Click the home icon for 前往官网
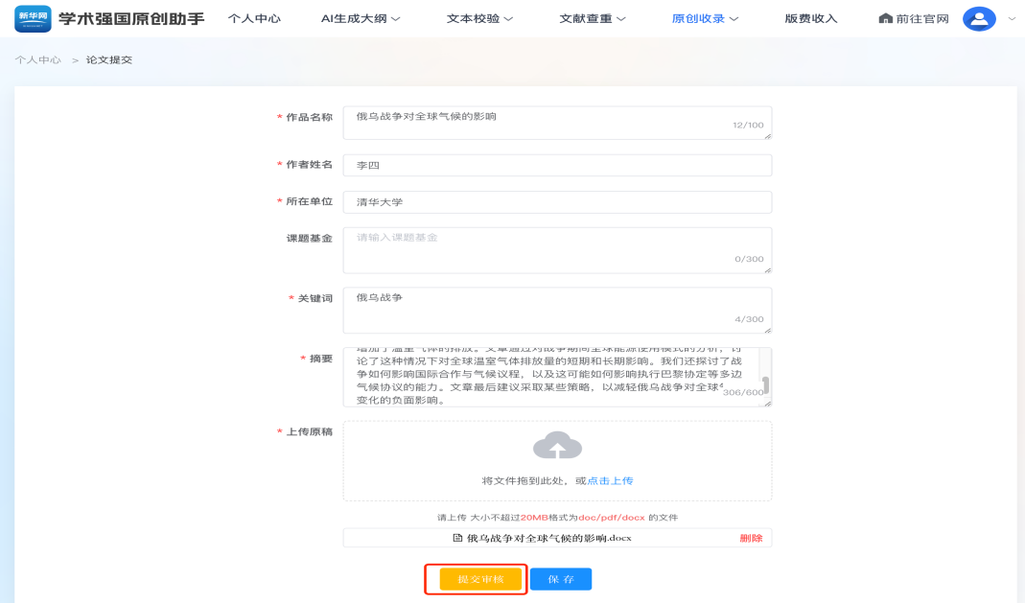1025x603 pixels. click(885, 19)
